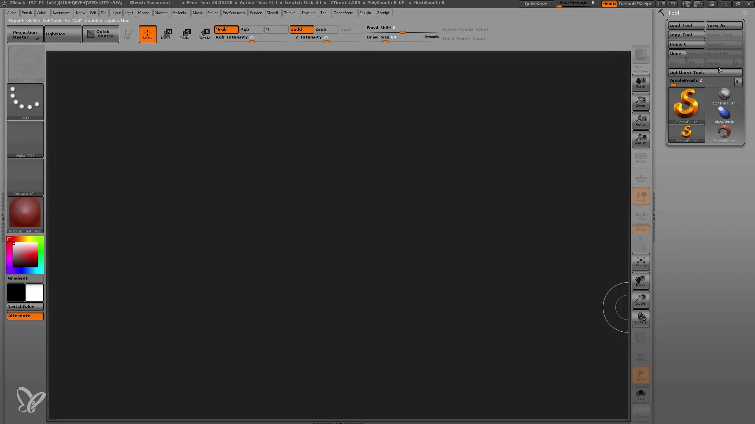The width and height of the screenshot is (755, 424).
Task: Click the Preferences menu item
Action: (x=233, y=13)
